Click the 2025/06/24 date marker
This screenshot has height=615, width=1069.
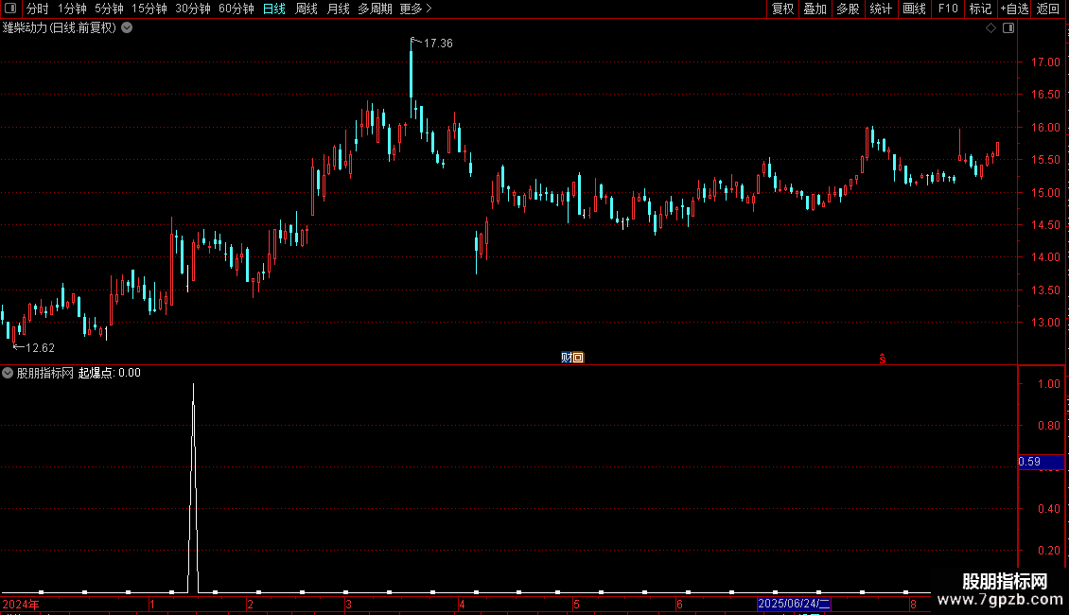794,604
